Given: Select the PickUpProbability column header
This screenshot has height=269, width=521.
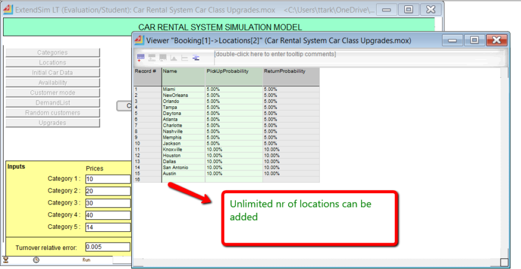Looking at the screenshot, I should tap(234, 77).
